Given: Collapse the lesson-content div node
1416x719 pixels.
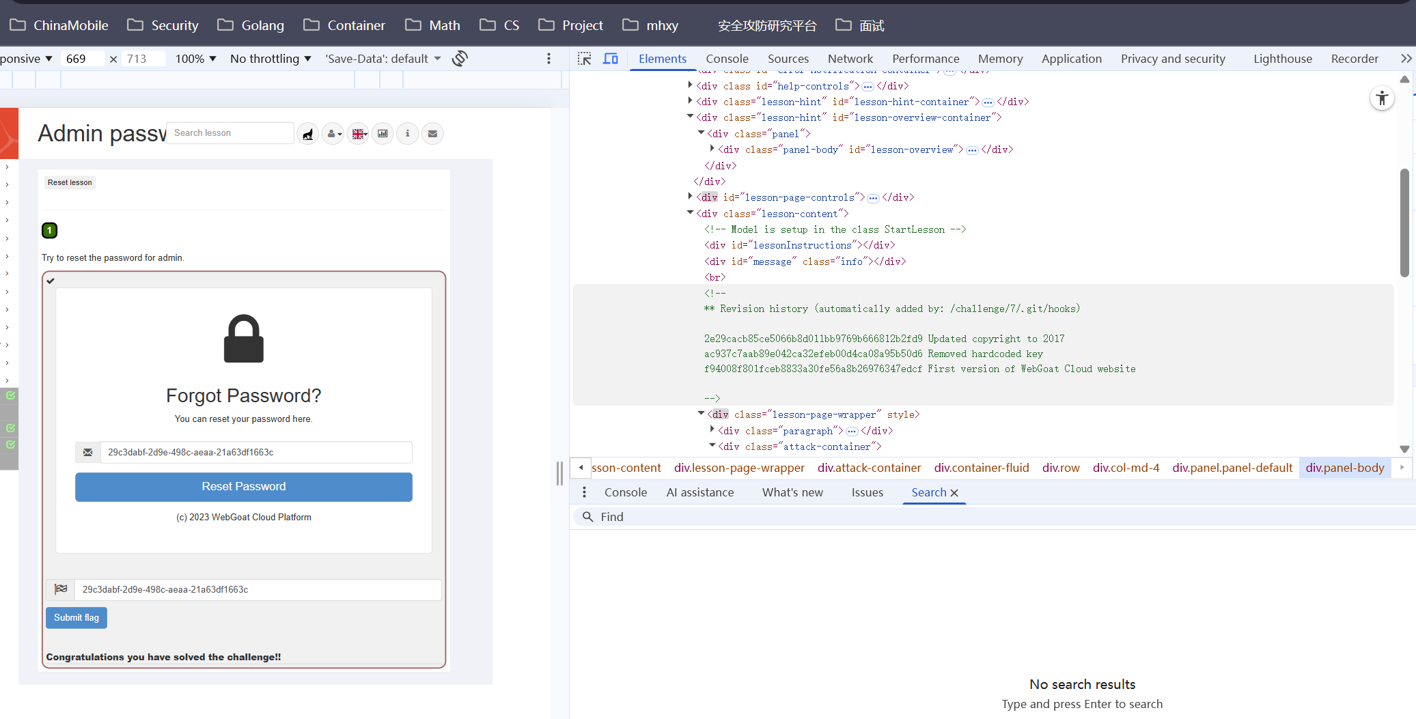Looking at the screenshot, I should [x=690, y=213].
